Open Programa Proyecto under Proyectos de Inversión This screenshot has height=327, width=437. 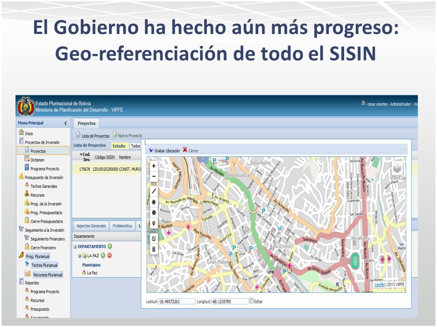click(42, 168)
